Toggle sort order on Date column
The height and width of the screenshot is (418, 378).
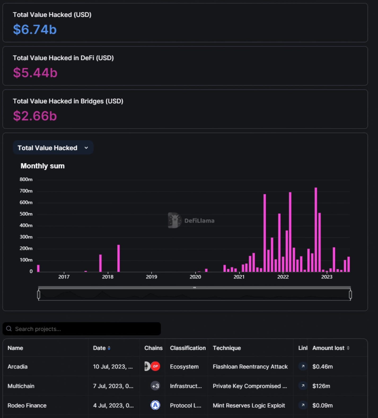point(109,348)
